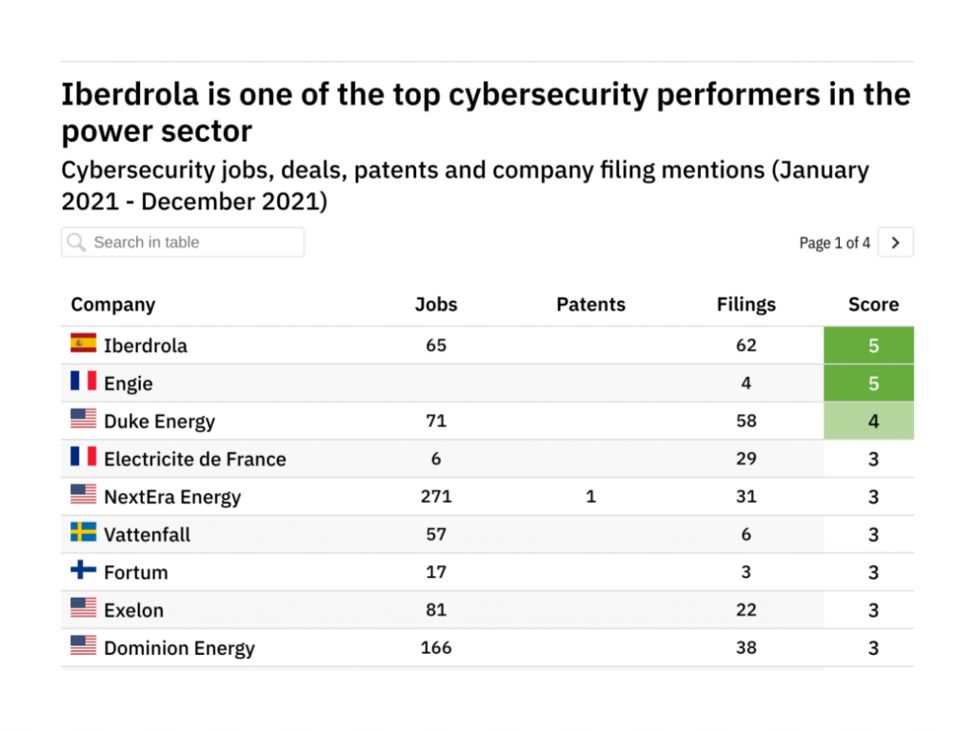The height and width of the screenshot is (731, 975).
Task: Go to next table page arrow
Action: 895,243
